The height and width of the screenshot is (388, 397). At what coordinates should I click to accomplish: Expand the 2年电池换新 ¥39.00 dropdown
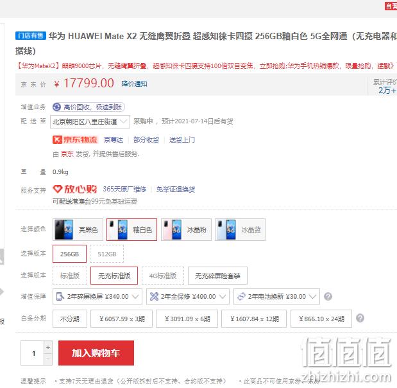(276, 296)
